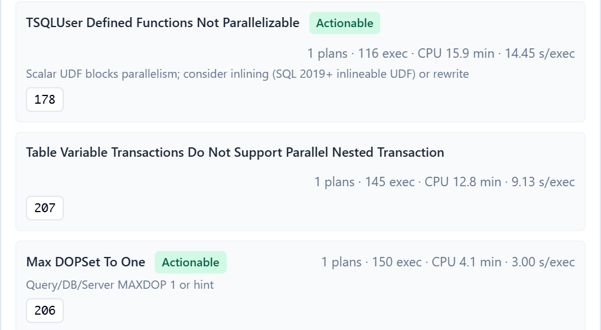Open plan ID 206 chip
This screenshot has width=601, height=330.
click(45, 311)
